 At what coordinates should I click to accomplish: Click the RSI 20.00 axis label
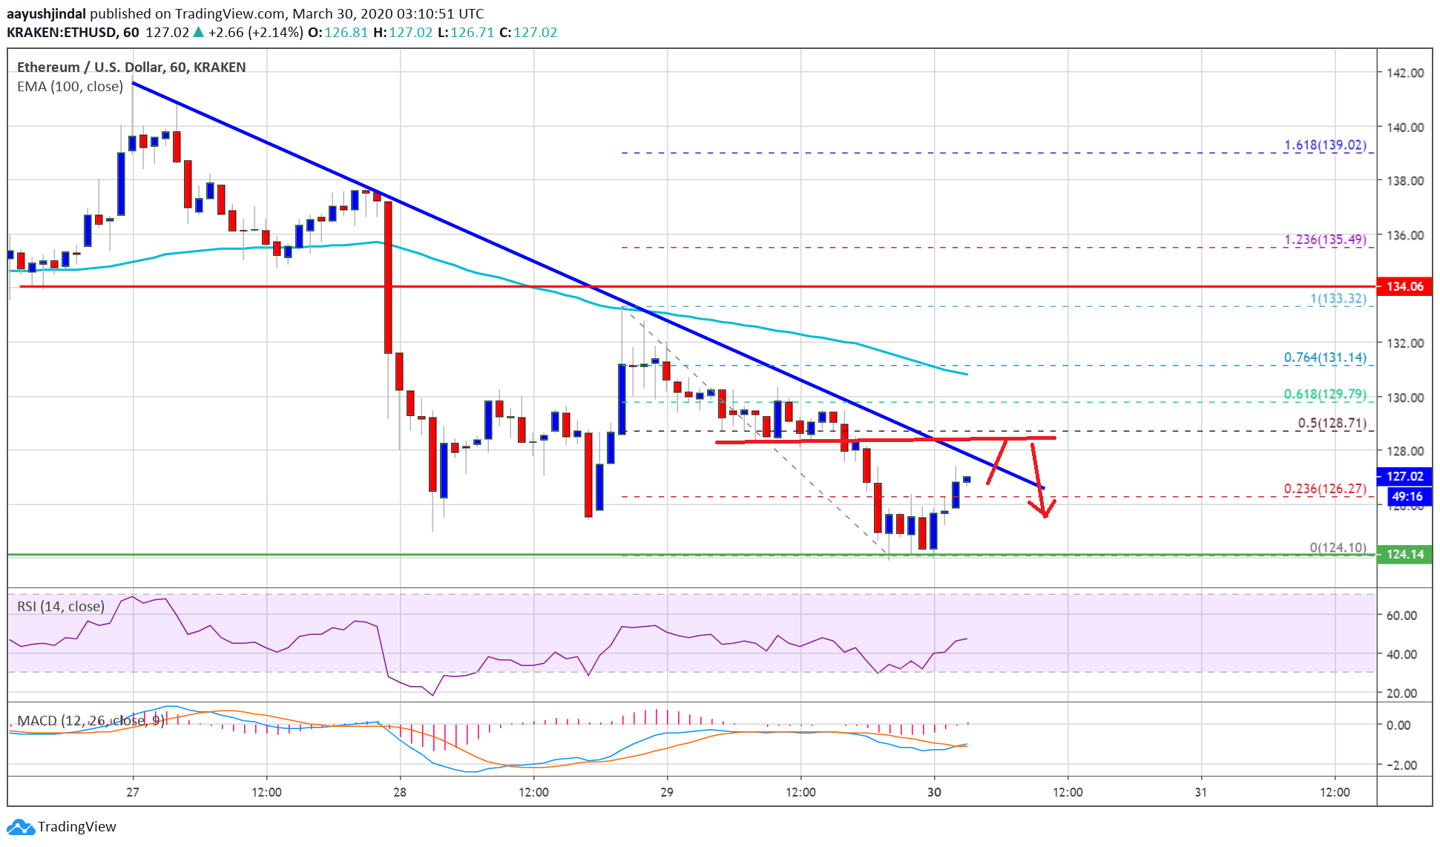pyautogui.click(x=1401, y=693)
